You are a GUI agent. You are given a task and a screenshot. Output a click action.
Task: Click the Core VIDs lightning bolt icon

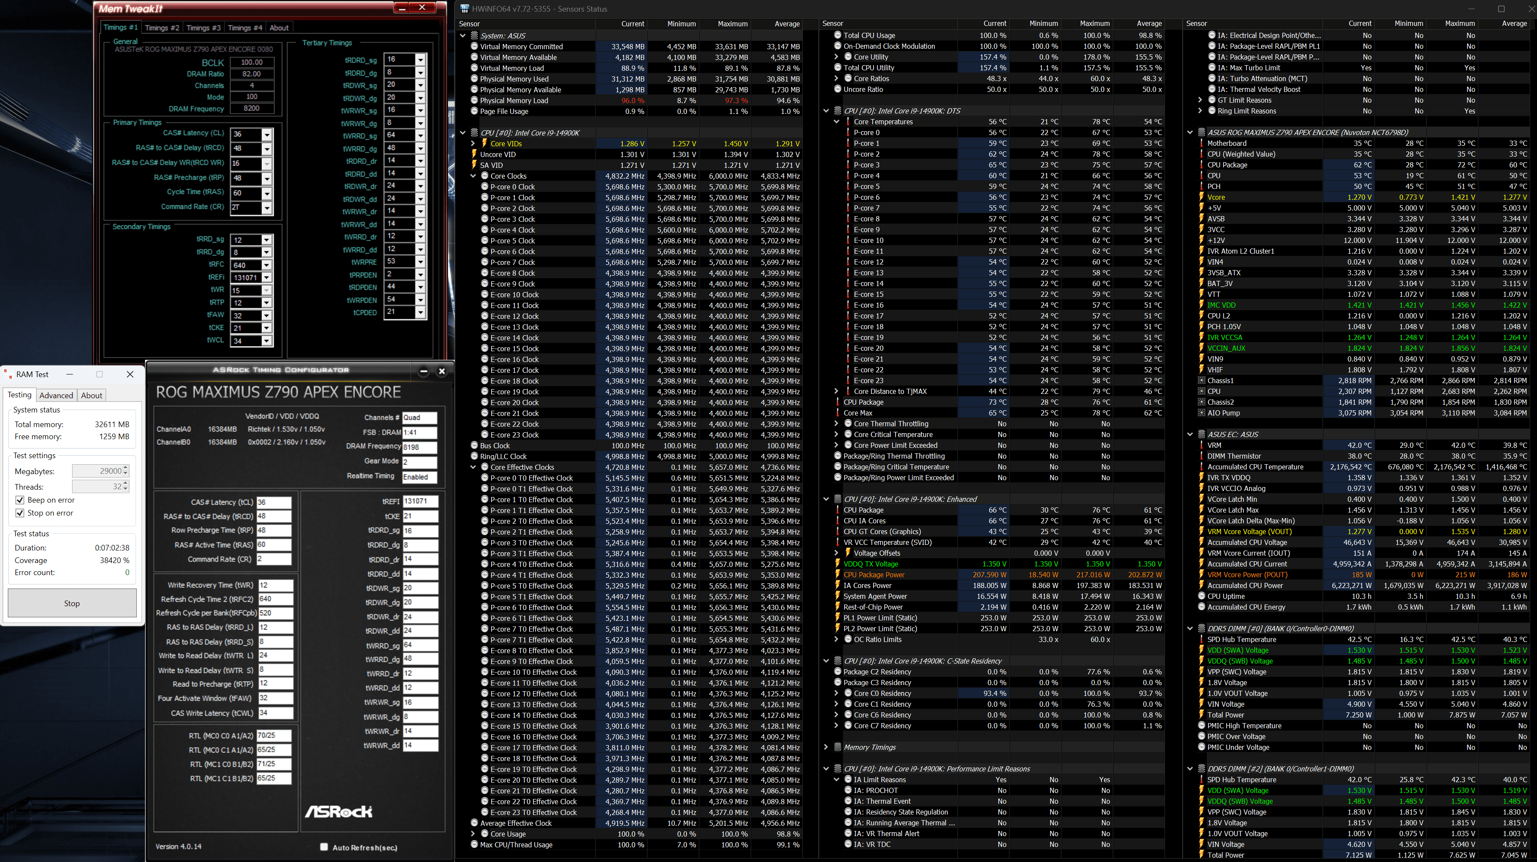(x=484, y=143)
